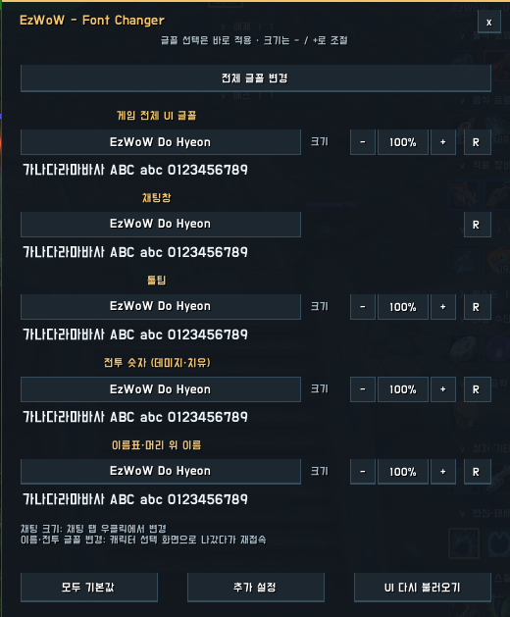Reset chat window font with R button
The image size is (510, 617).
pos(478,225)
